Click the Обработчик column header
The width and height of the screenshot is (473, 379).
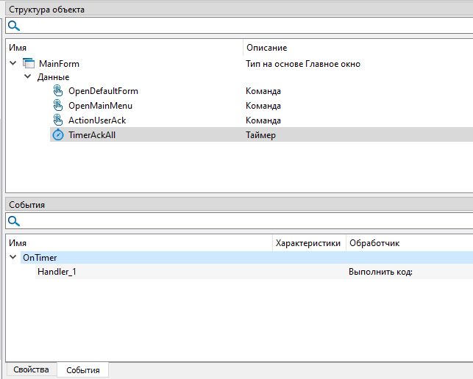374,242
